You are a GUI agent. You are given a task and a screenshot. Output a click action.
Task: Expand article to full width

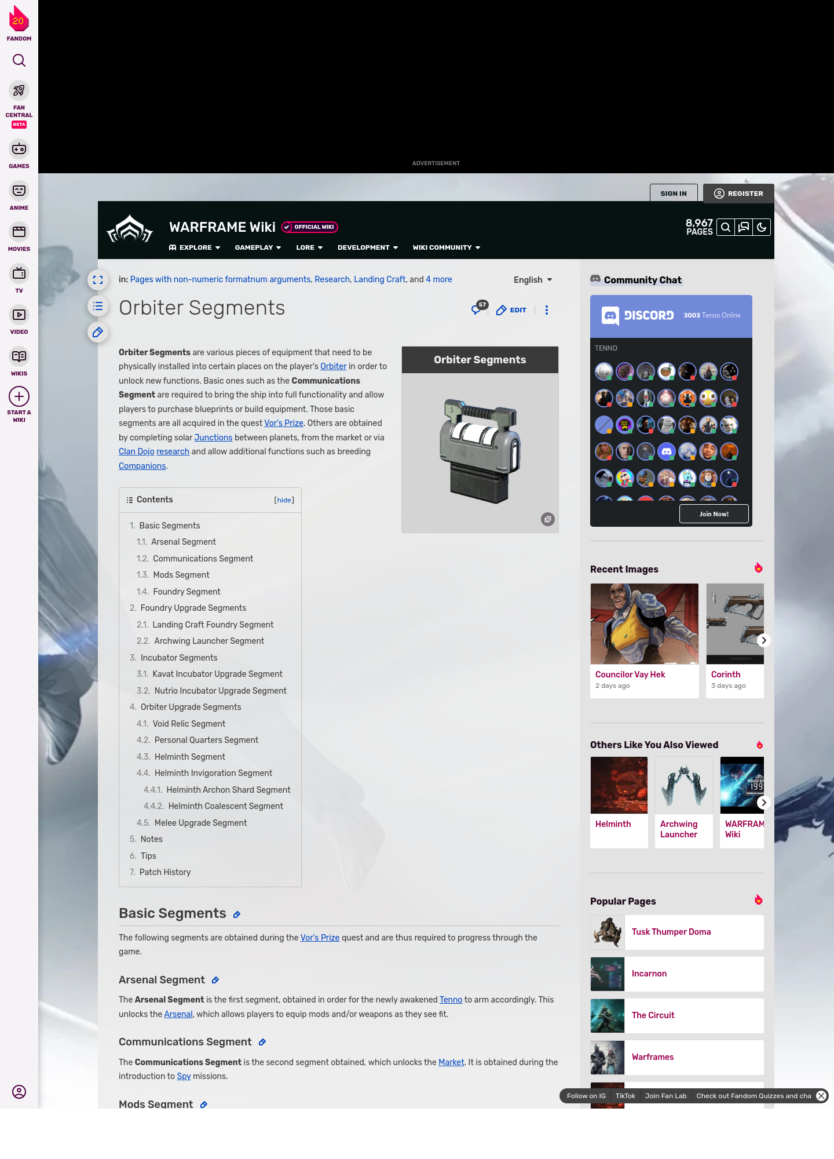[98, 280]
